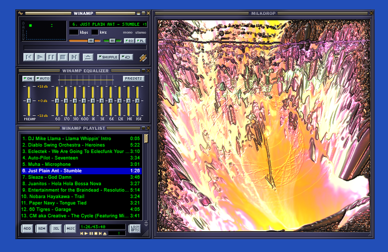Click the 6K band slider handle

pyautogui.click(x=111, y=101)
